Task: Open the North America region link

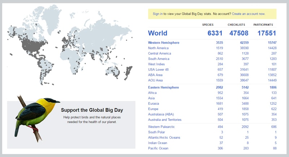Action: (158, 48)
